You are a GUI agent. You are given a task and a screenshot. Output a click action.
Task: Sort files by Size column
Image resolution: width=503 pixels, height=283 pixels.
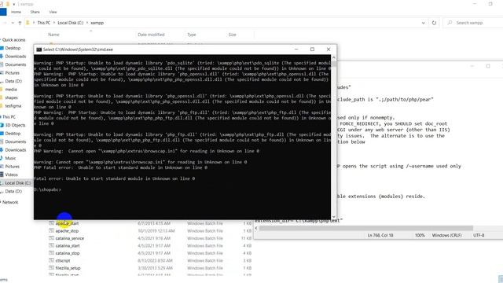click(x=233, y=35)
